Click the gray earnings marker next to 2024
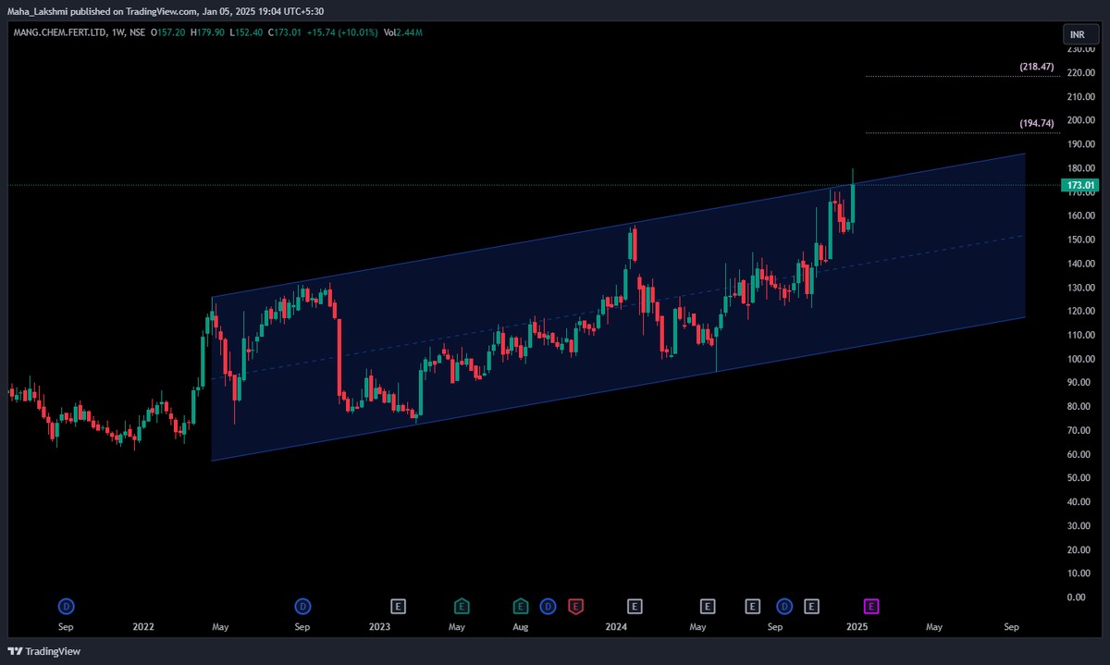1110x665 pixels. (x=635, y=607)
